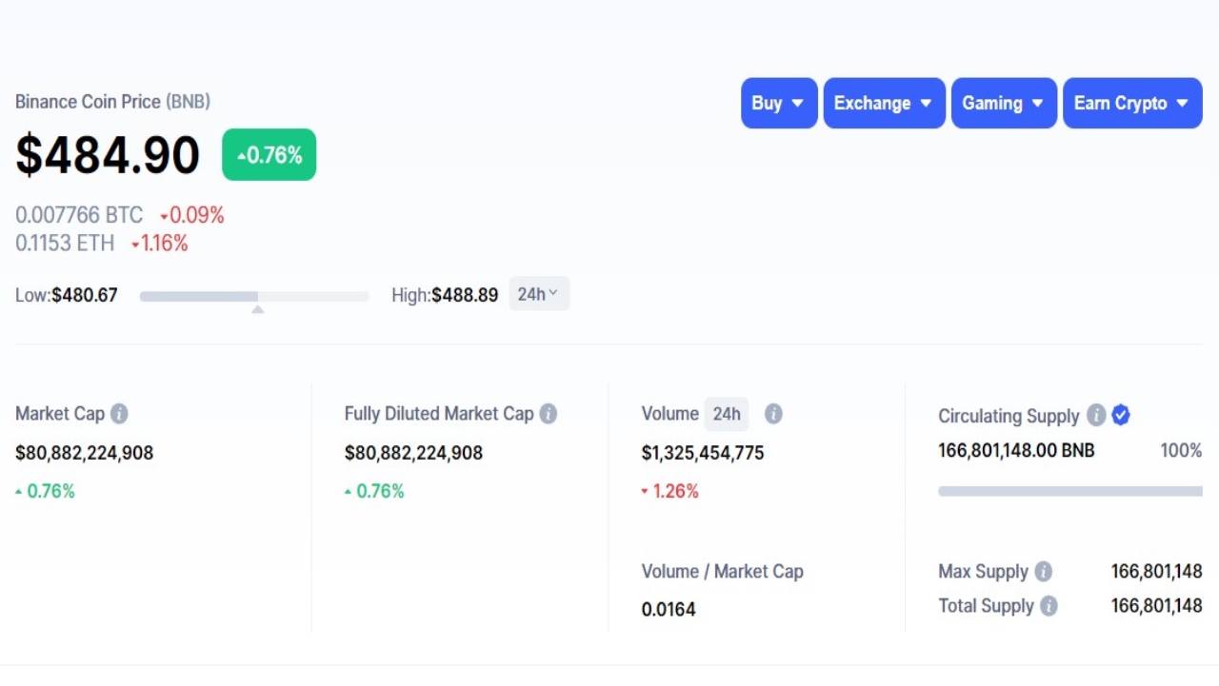The height and width of the screenshot is (686, 1219).
Task: Change the 24h low/high range selector
Action: (x=539, y=294)
